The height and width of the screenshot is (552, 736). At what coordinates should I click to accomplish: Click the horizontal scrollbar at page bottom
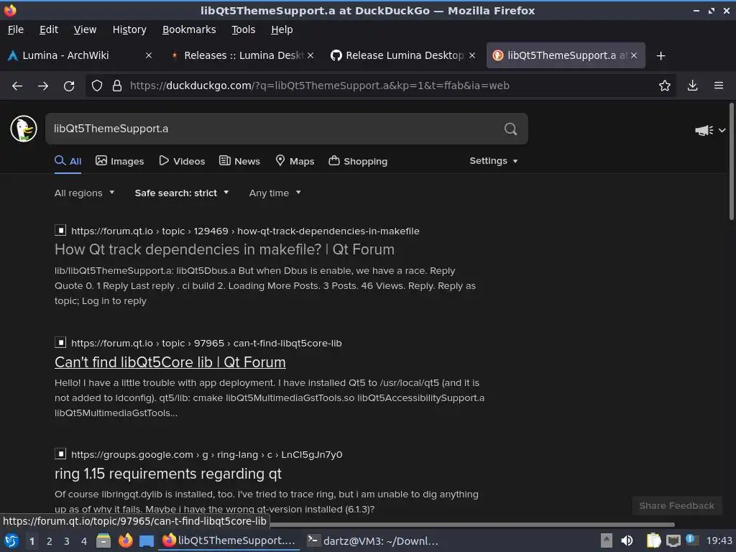pyautogui.click(x=471, y=524)
